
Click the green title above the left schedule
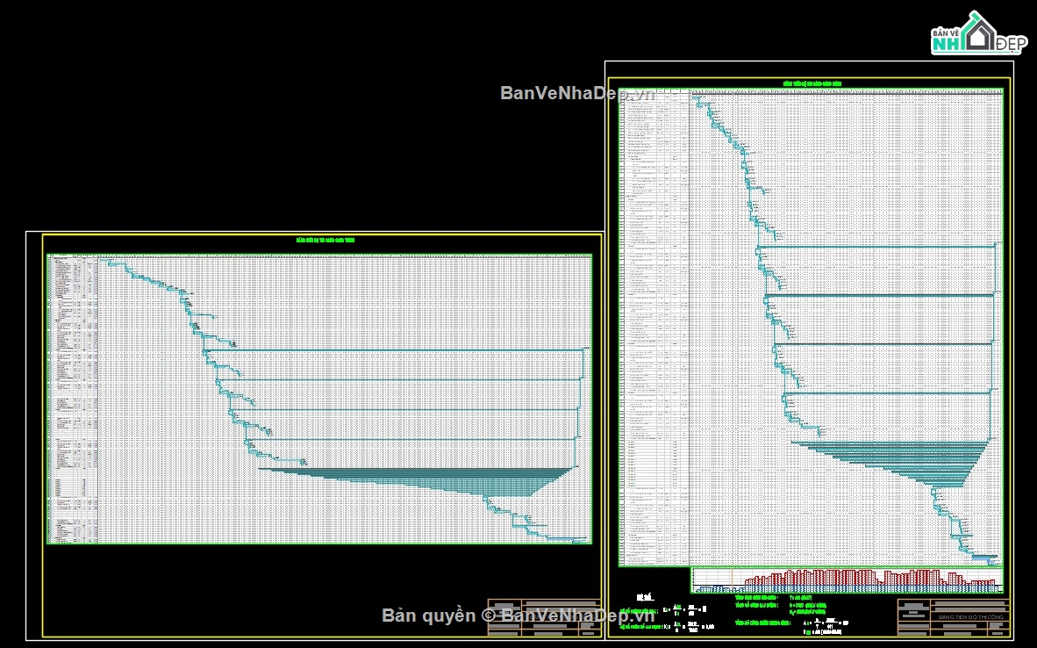coord(325,241)
